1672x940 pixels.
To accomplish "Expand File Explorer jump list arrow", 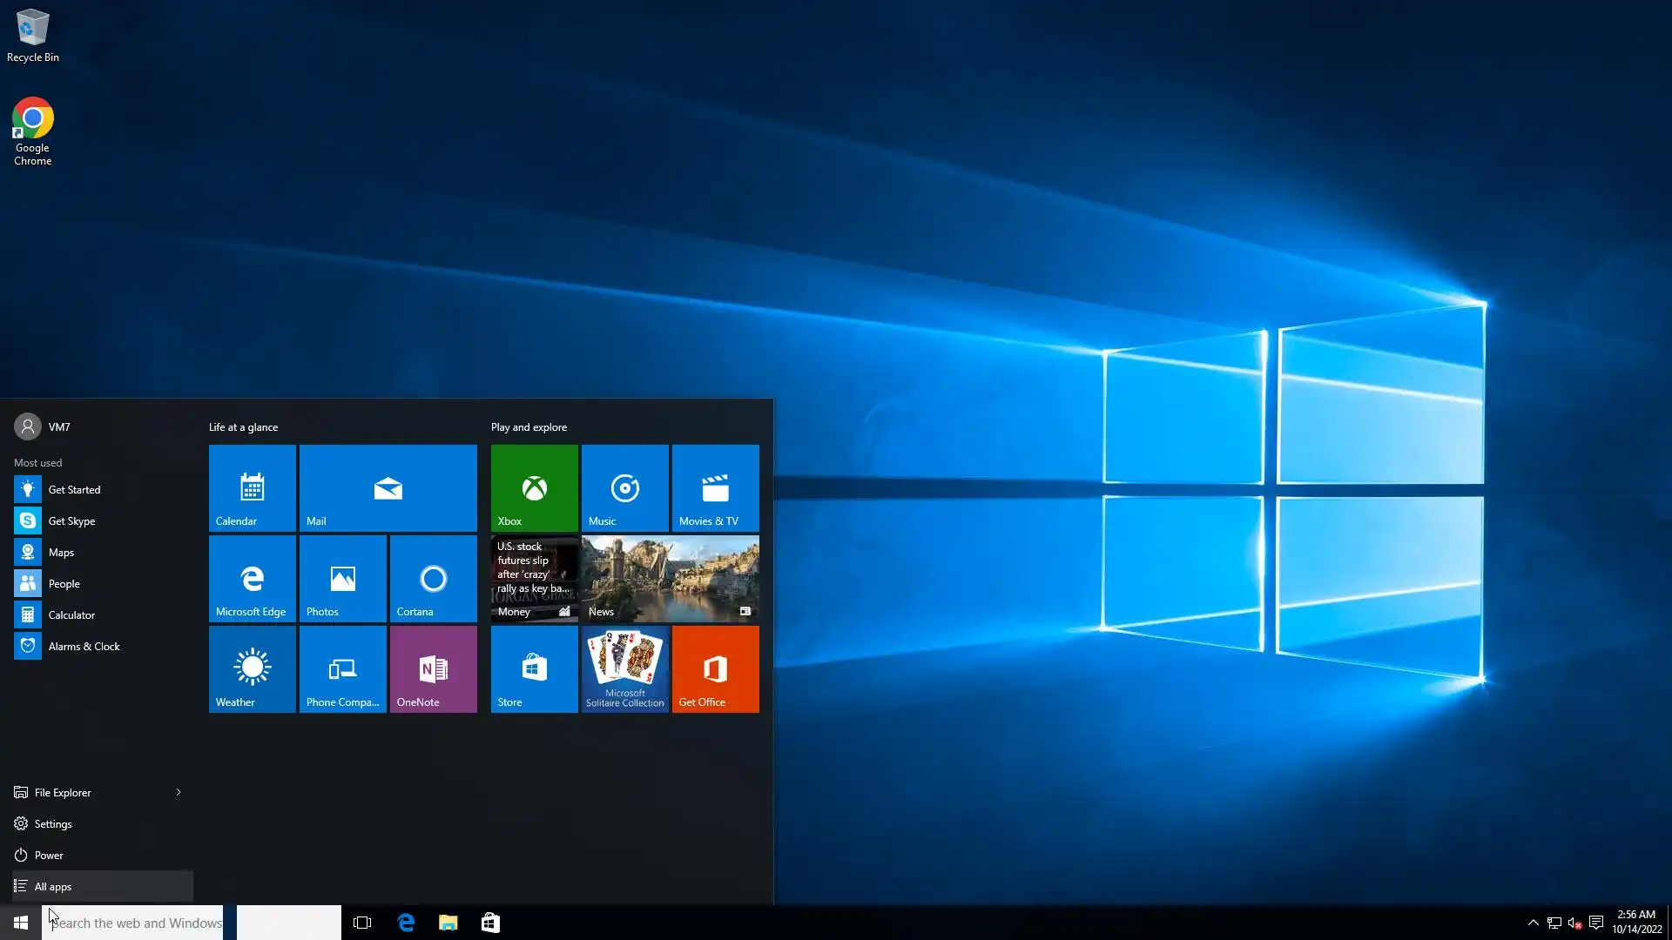I will [179, 792].
